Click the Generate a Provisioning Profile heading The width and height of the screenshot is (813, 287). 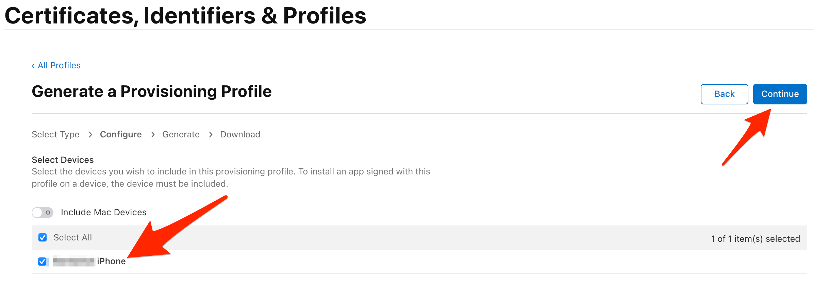(x=152, y=91)
